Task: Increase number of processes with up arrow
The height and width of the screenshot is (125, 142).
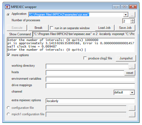Action: pyautogui.click(x=133, y=20)
